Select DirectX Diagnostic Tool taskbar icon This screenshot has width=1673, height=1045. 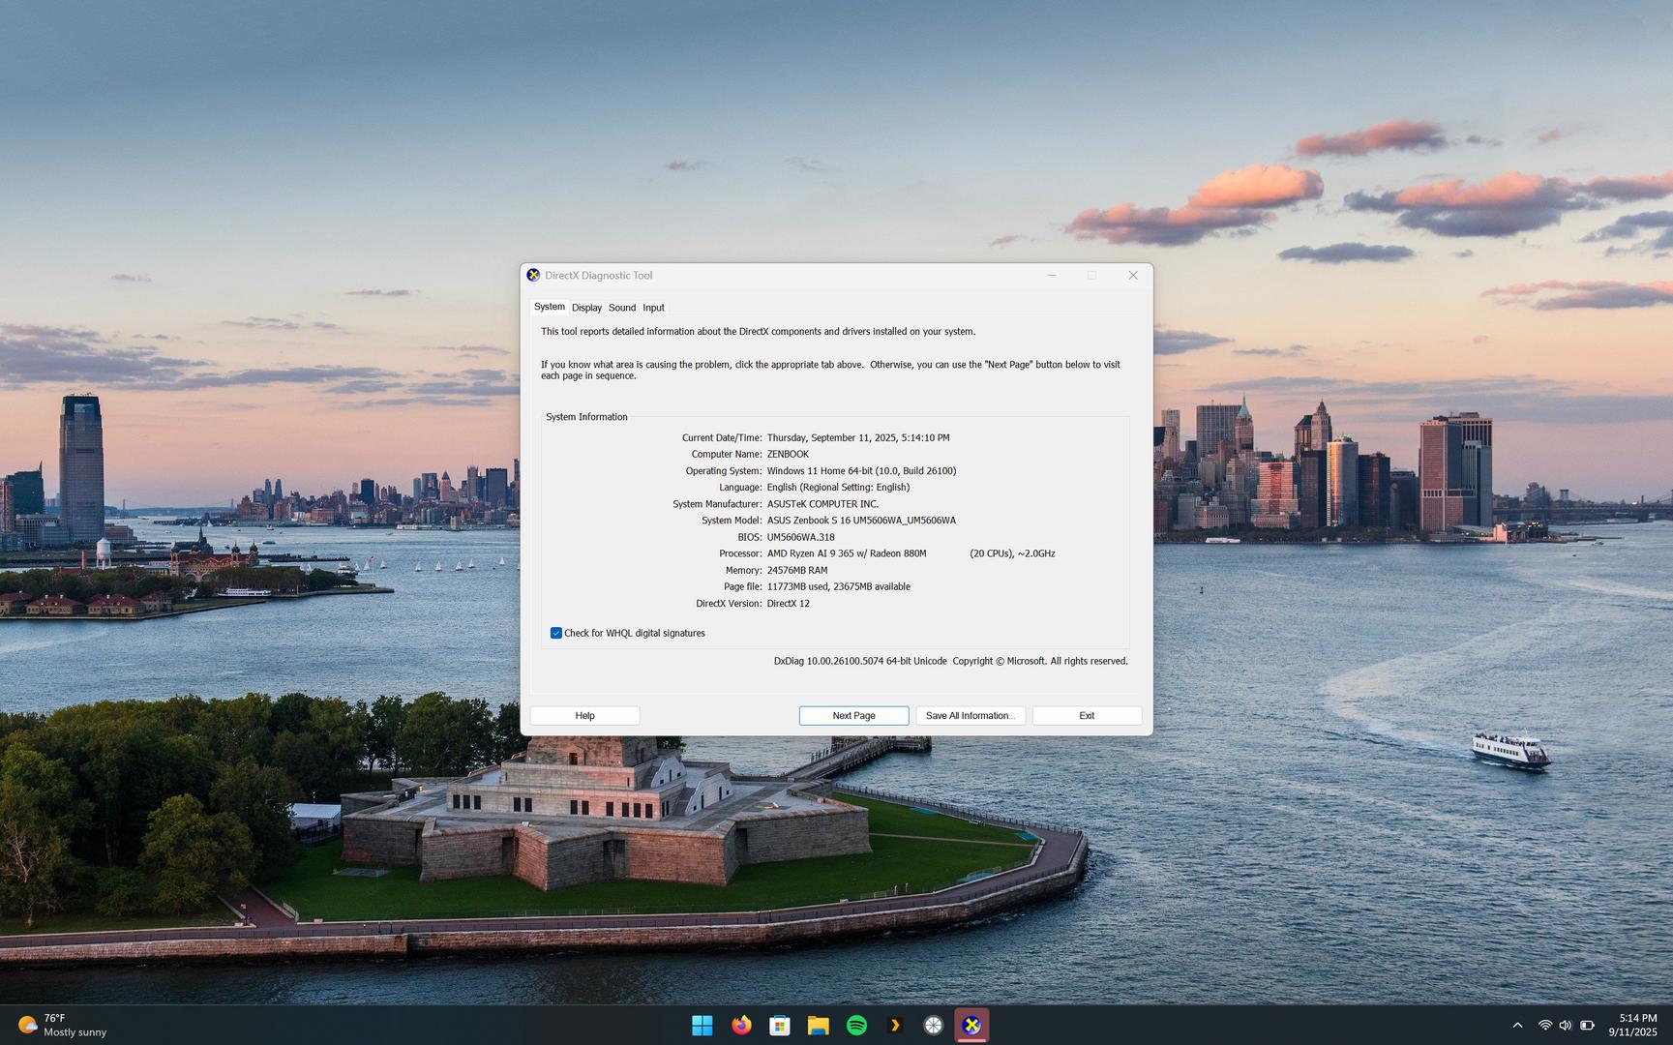[x=971, y=1026]
